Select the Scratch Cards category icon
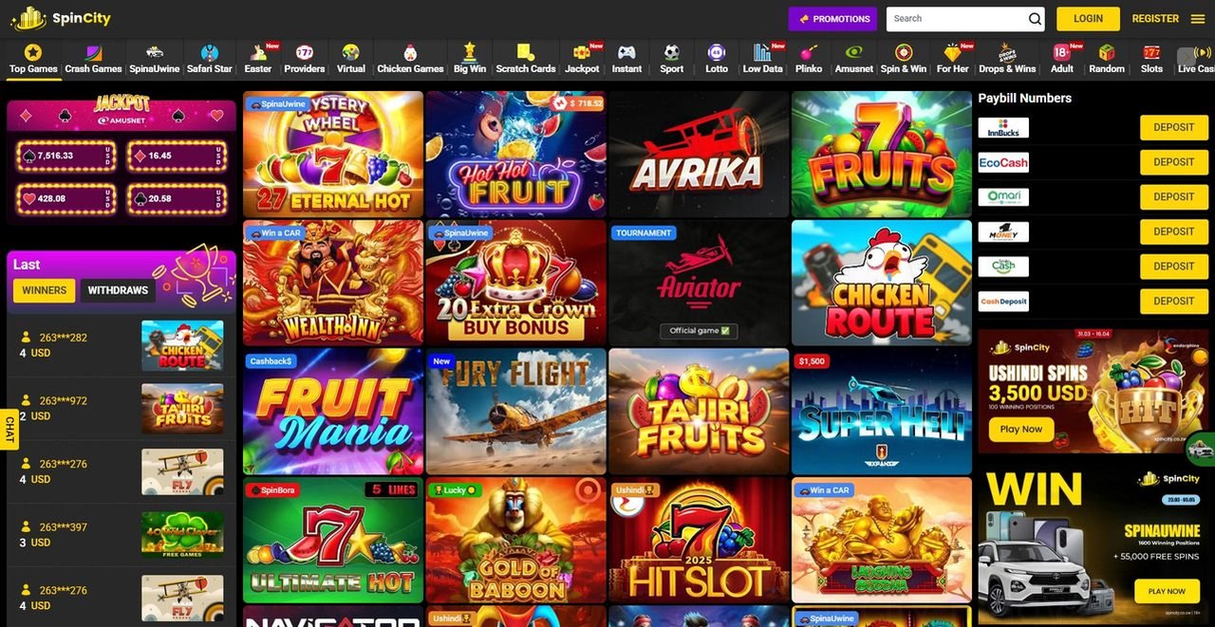The image size is (1215, 627). 526,52
